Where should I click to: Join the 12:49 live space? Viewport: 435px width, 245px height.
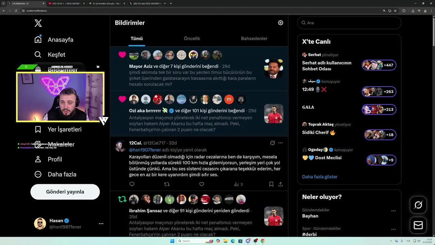[379, 92]
